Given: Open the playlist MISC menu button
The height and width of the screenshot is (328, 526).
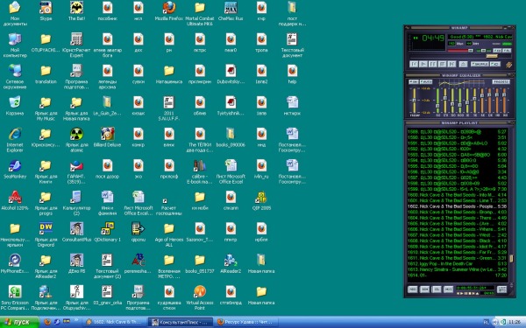Looking at the screenshot, I should [x=449, y=290].
